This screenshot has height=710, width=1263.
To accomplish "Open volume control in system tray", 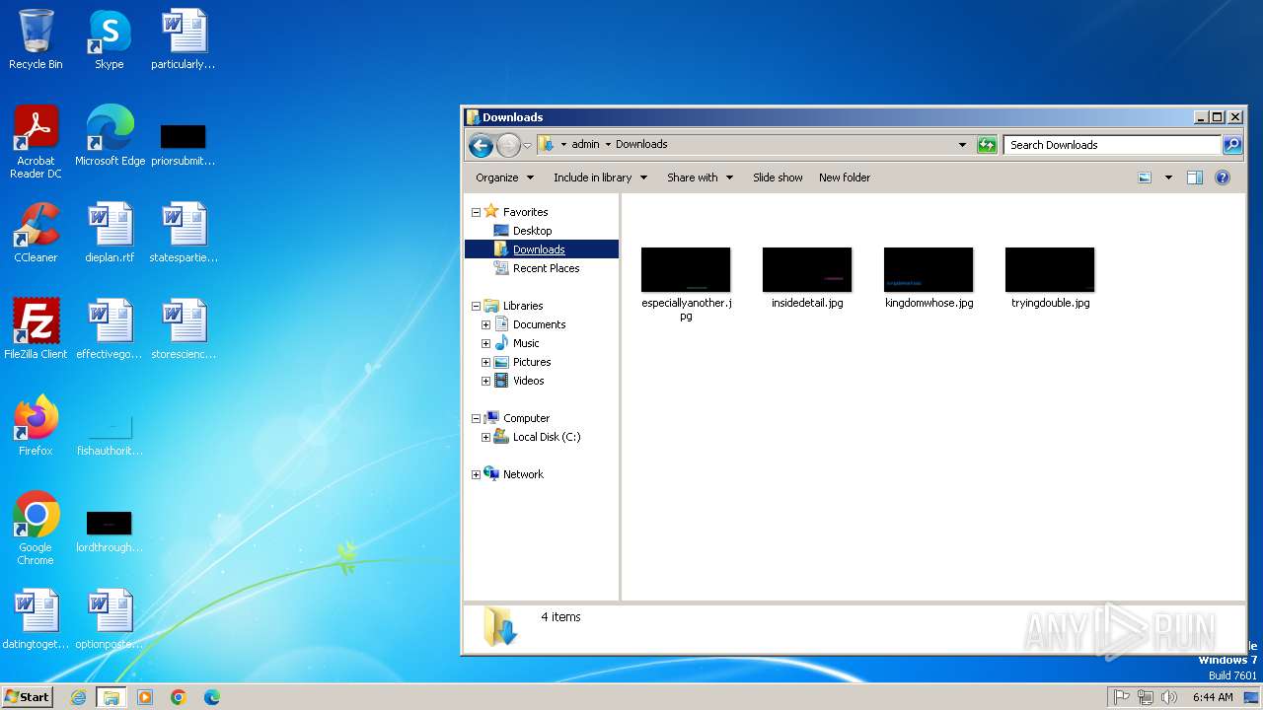I will click(1169, 697).
